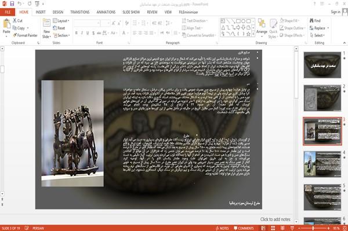Open Shape Fill options

click(289, 21)
